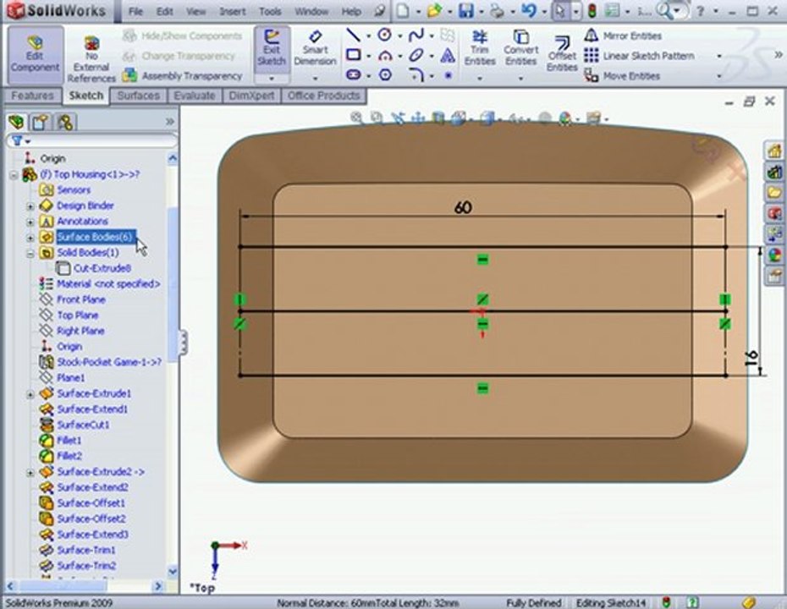Select Front Plane in tree

tap(80, 299)
